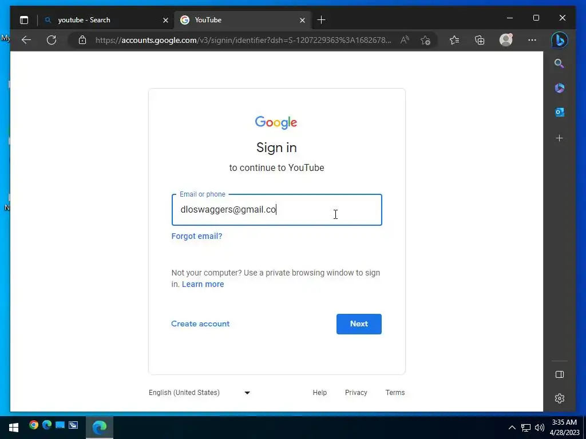Toggle the sidebar visibility icon
This screenshot has height=439, width=586.
pyautogui.click(x=560, y=374)
